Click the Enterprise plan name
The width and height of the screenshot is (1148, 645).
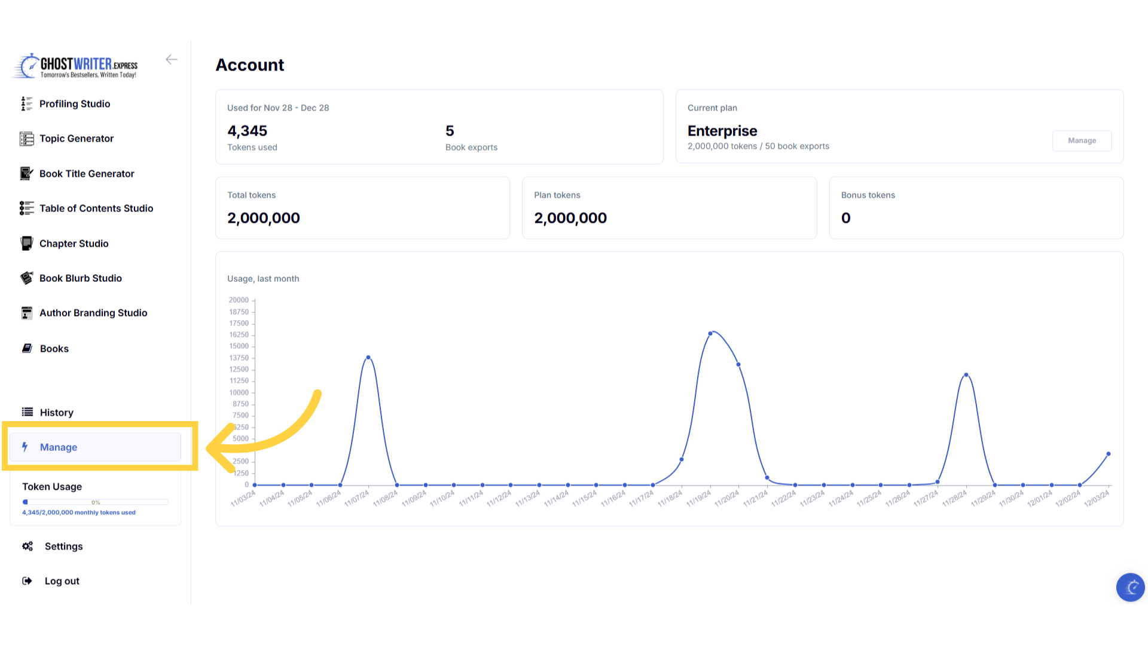(x=722, y=131)
